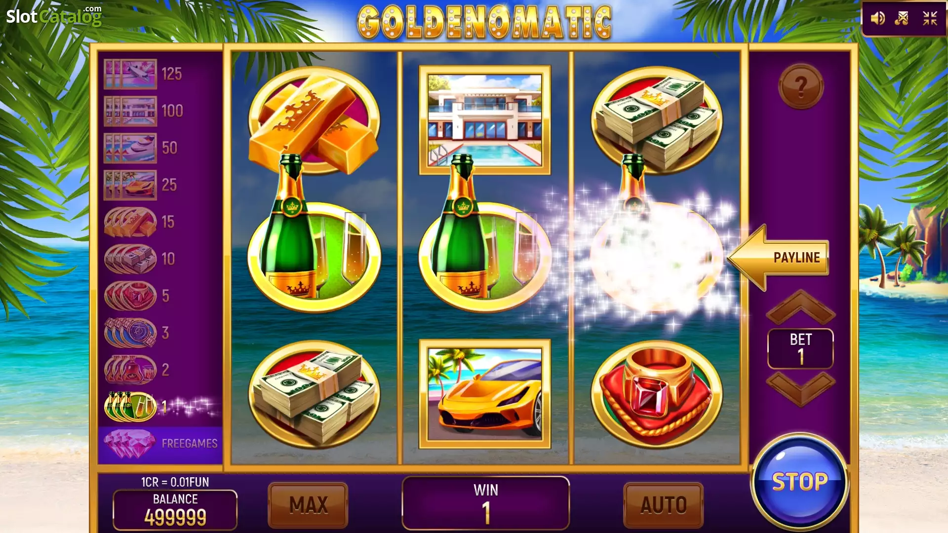Viewport: 948px width, 533px height.
Task: Click the blue STOP spin button
Action: tap(799, 482)
